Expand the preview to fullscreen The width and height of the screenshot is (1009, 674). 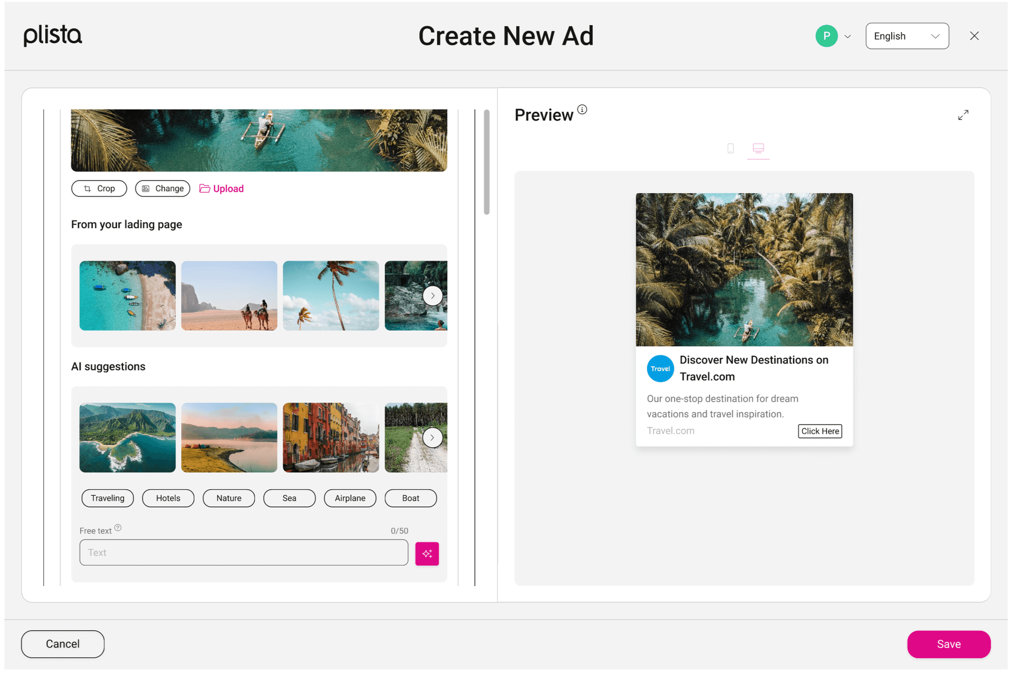click(963, 115)
